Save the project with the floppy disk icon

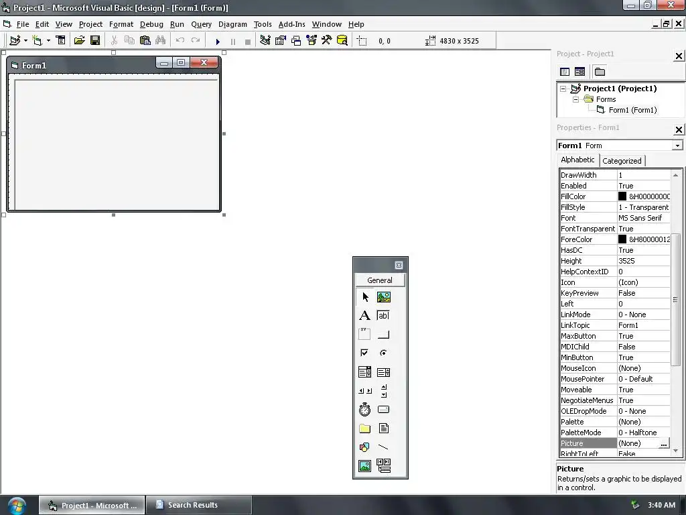(x=95, y=41)
